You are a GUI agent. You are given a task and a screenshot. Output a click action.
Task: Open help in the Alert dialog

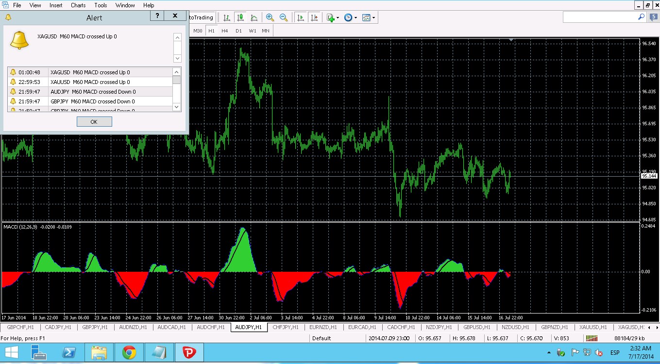pos(157,16)
